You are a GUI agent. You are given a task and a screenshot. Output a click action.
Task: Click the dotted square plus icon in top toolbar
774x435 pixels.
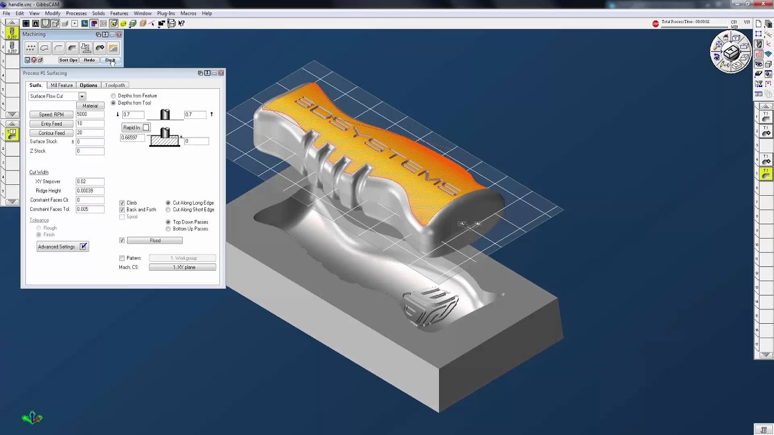click(x=74, y=24)
